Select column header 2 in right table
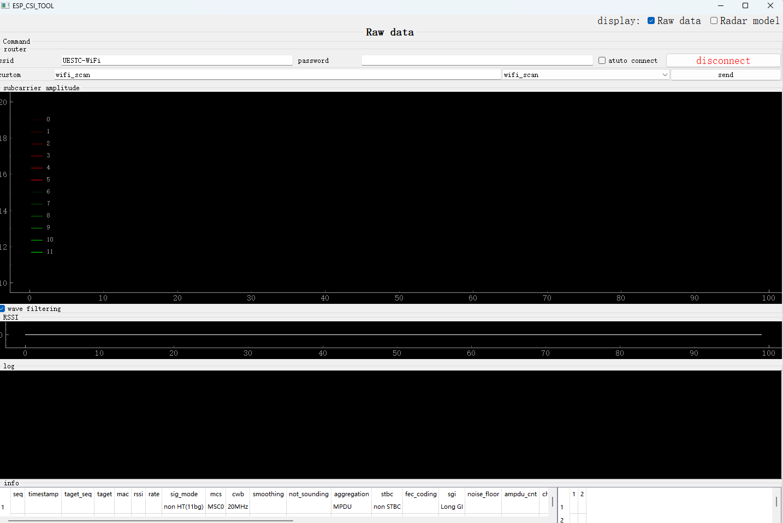Image resolution: width=783 pixels, height=523 pixels. [582, 494]
